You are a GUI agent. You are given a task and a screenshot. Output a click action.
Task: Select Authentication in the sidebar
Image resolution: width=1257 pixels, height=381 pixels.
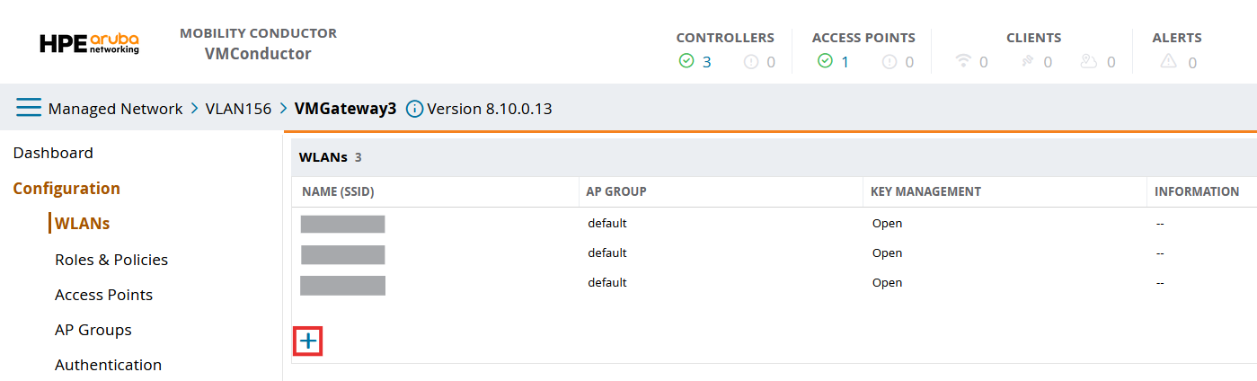pos(108,365)
